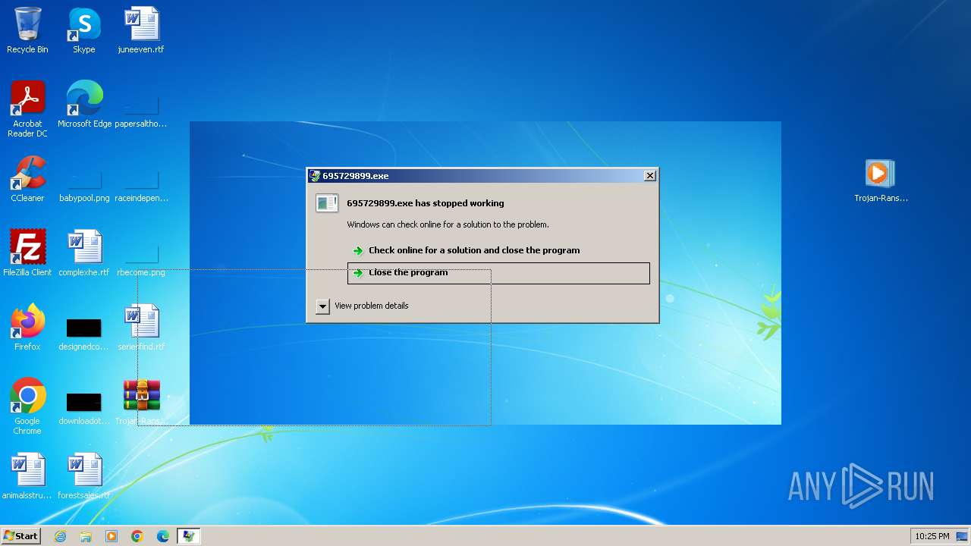The height and width of the screenshot is (546, 971).
Task: Select seriesfind.rtf document icon
Action: (x=141, y=328)
